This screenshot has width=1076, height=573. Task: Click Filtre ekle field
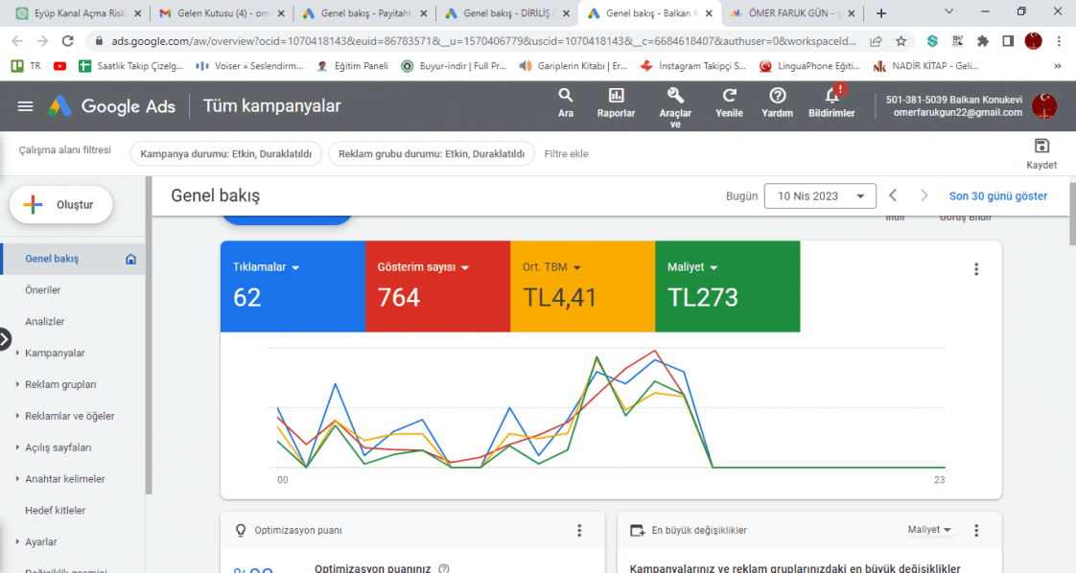pos(566,154)
